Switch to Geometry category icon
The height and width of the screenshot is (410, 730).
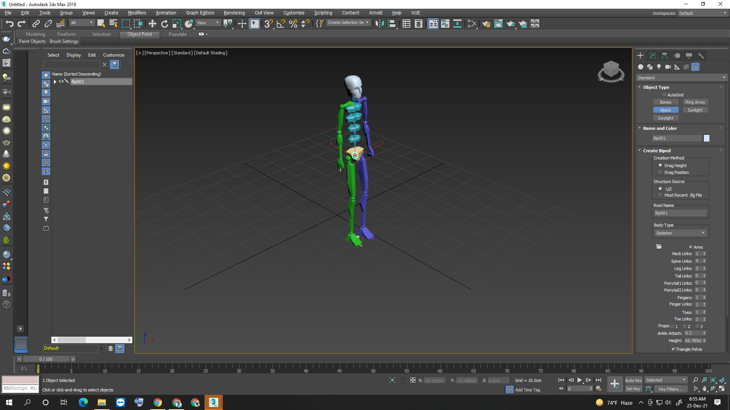[641, 67]
